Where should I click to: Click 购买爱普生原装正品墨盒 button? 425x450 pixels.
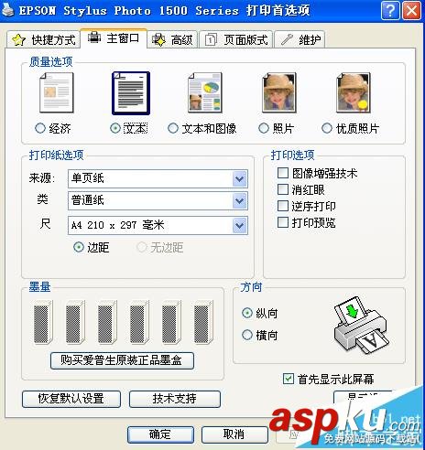[122, 360]
